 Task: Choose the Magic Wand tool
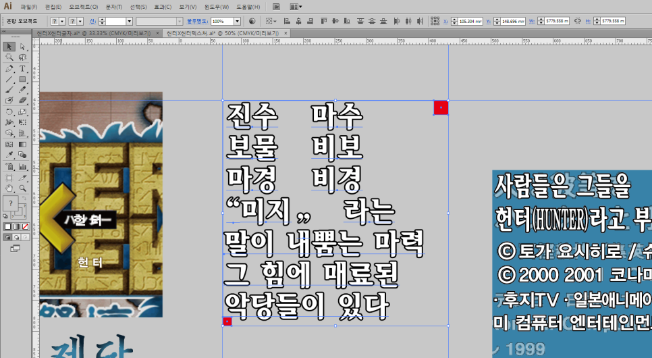pyautogui.click(x=9, y=57)
